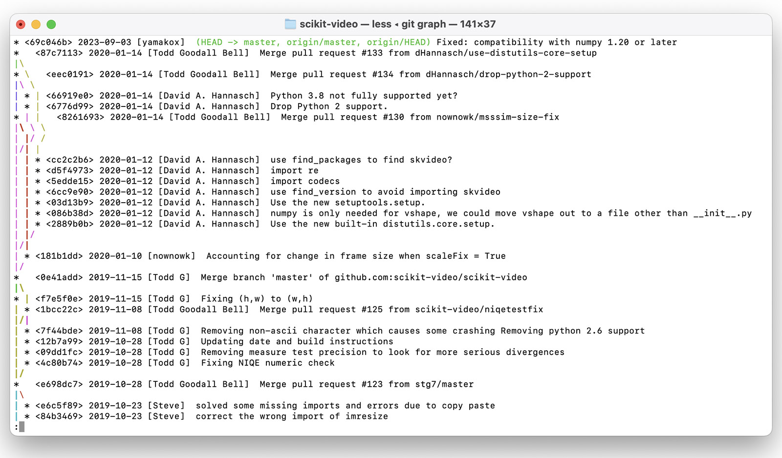The image size is (782, 458).
Task: Click the green full-screen window button
Action: coord(51,24)
